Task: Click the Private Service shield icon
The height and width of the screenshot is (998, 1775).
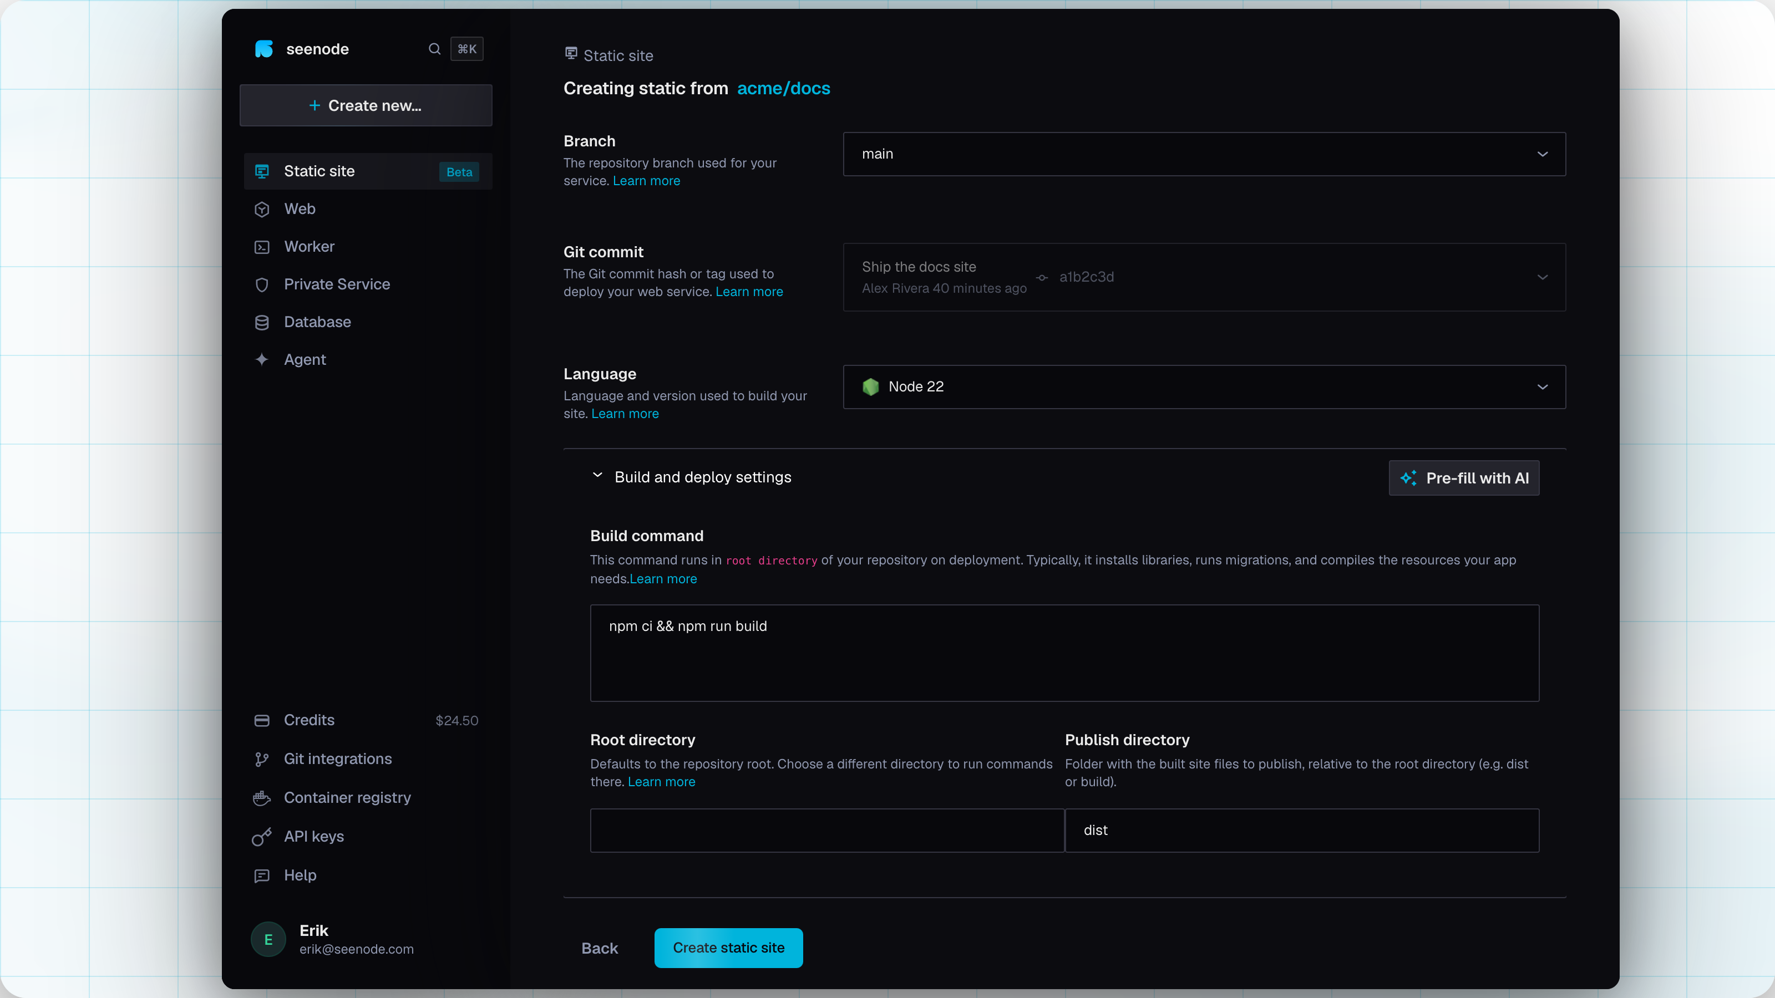Action: tap(262, 284)
